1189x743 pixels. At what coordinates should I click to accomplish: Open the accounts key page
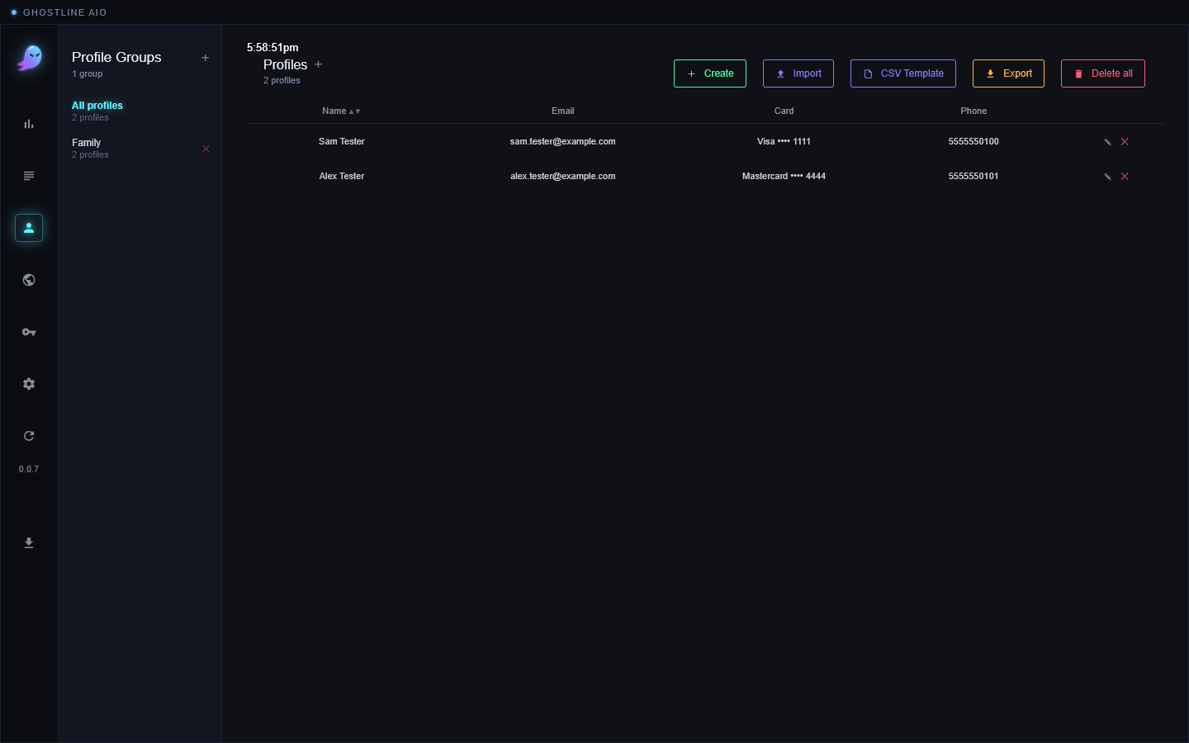point(29,332)
